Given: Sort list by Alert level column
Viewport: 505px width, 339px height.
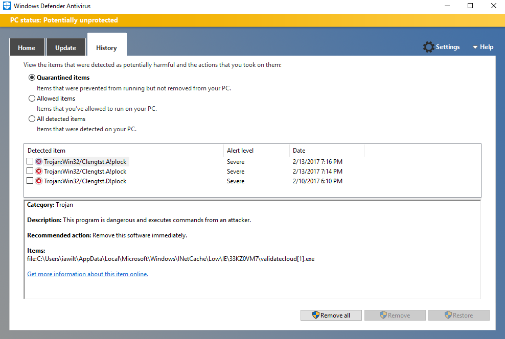Looking at the screenshot, I should pyautogui.click(x=256, y=151).
